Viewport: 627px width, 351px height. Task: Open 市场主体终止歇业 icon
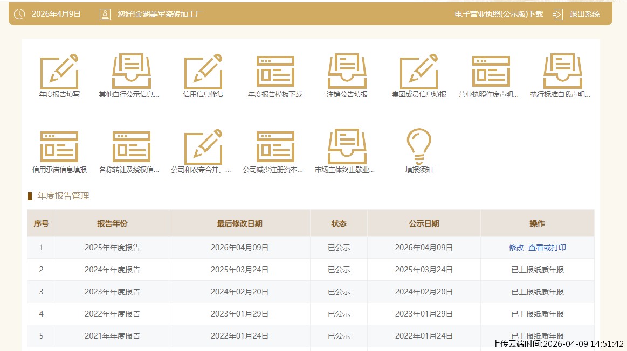347,147
